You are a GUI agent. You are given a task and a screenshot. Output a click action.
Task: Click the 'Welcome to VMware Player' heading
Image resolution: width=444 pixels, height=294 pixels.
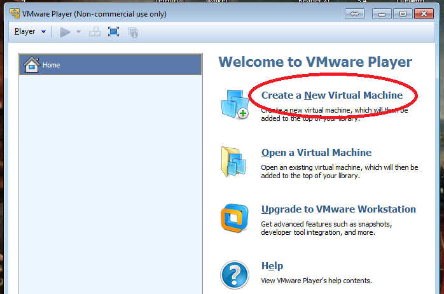[x=315, y=62]
